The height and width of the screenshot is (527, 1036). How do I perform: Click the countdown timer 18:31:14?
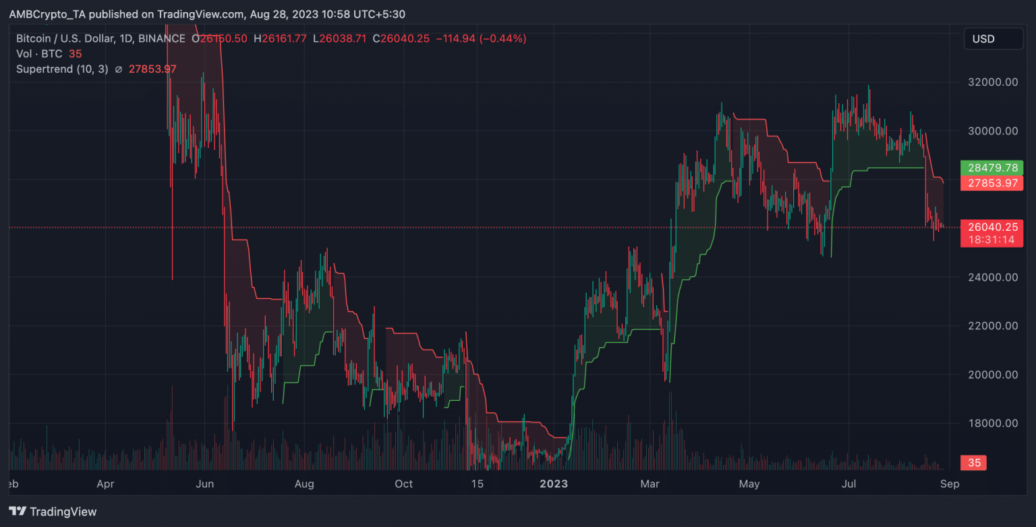(x=991, y=238)
